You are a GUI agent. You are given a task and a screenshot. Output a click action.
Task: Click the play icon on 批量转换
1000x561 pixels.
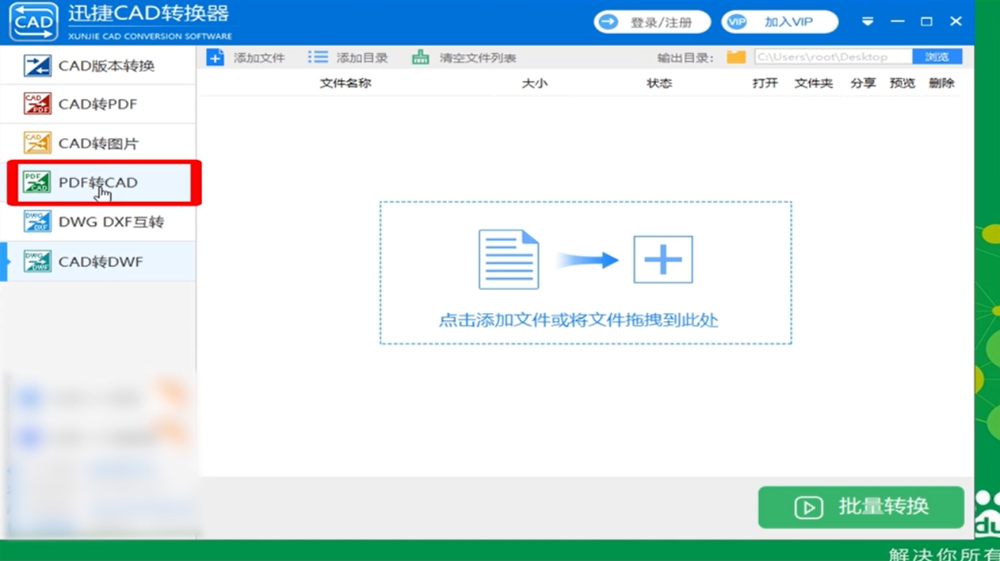[808, 508]
